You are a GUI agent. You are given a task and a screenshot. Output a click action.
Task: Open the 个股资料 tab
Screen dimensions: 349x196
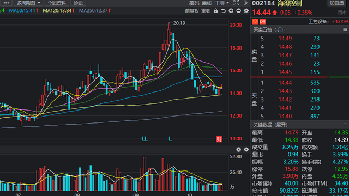[57, 3]
